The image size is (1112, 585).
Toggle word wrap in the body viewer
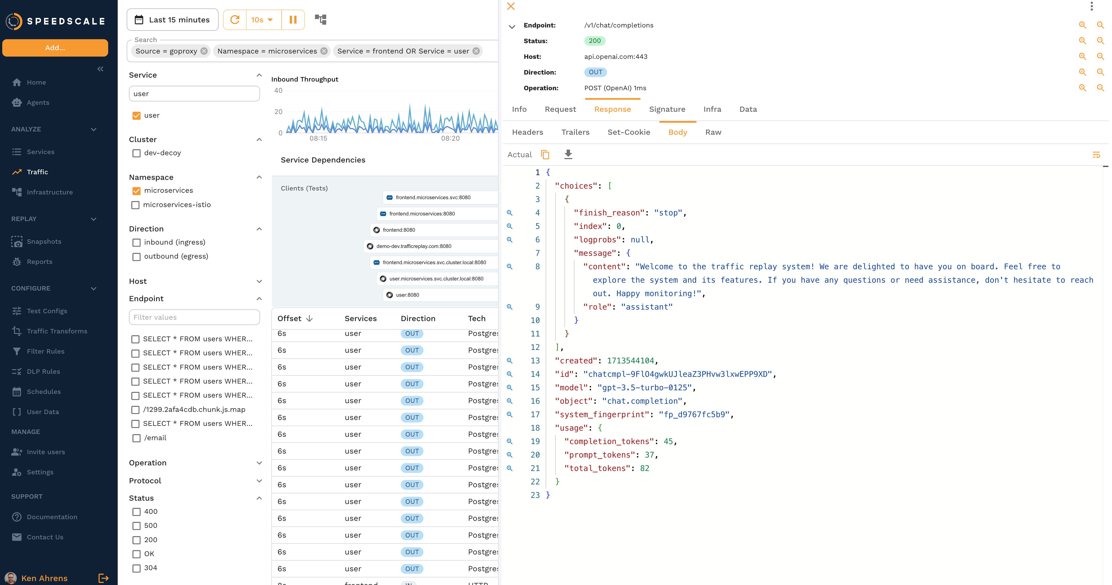coord(1096,155)
